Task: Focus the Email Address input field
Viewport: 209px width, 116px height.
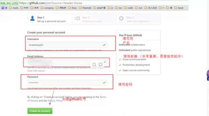Action: tap(67, 62)
